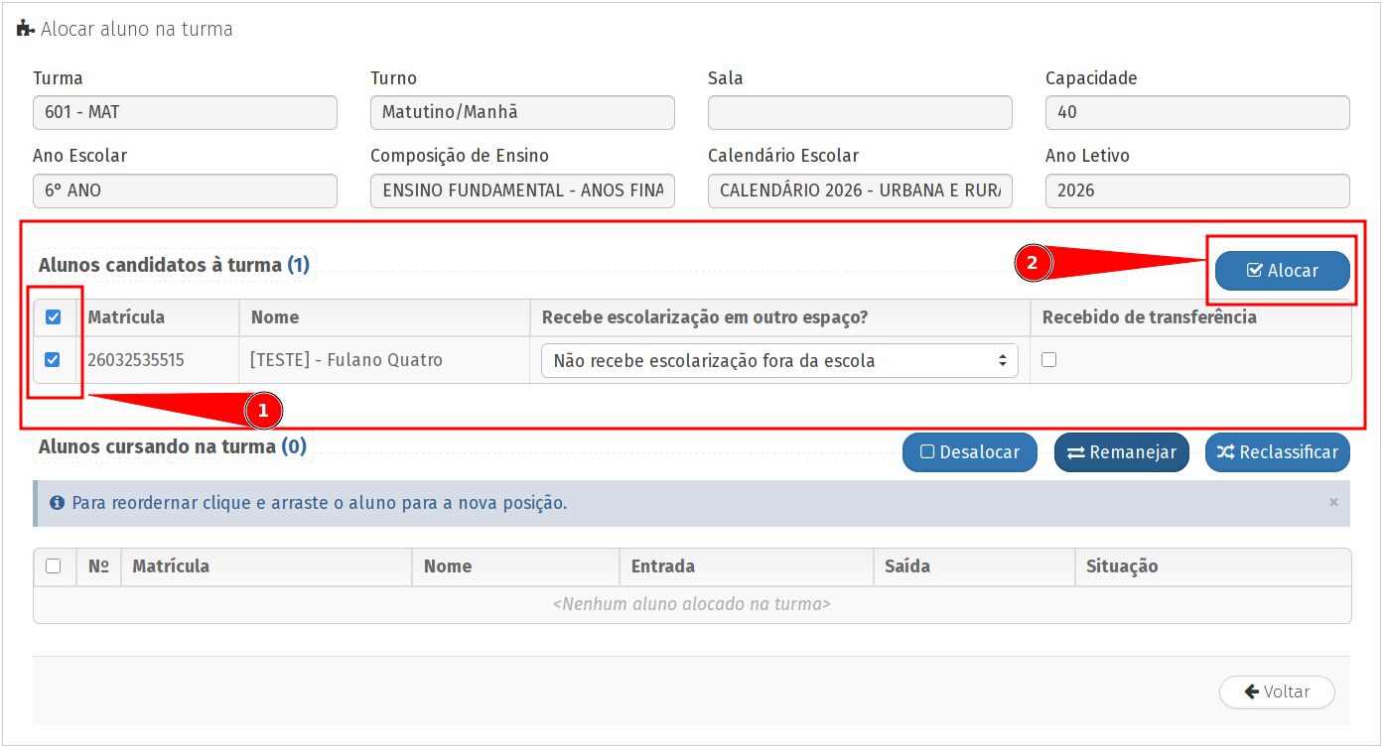Click the info icon in the reorder notice
Image resolution: width=1385 pixels, height=750 pixels.
click(x=58, y=503)
